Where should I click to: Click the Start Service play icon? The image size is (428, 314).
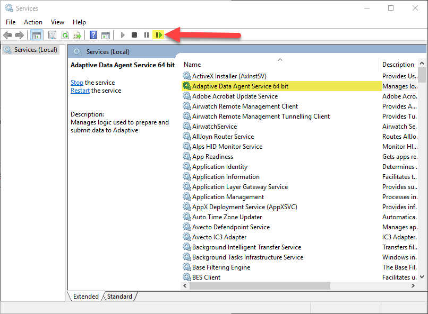(123, 35)
